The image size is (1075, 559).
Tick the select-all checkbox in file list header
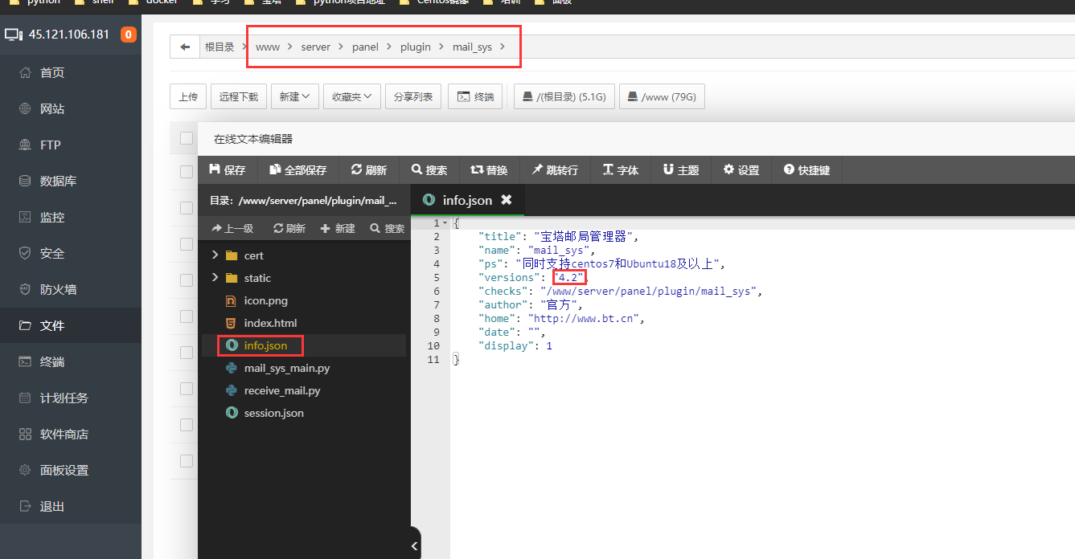tap(187, 138)
